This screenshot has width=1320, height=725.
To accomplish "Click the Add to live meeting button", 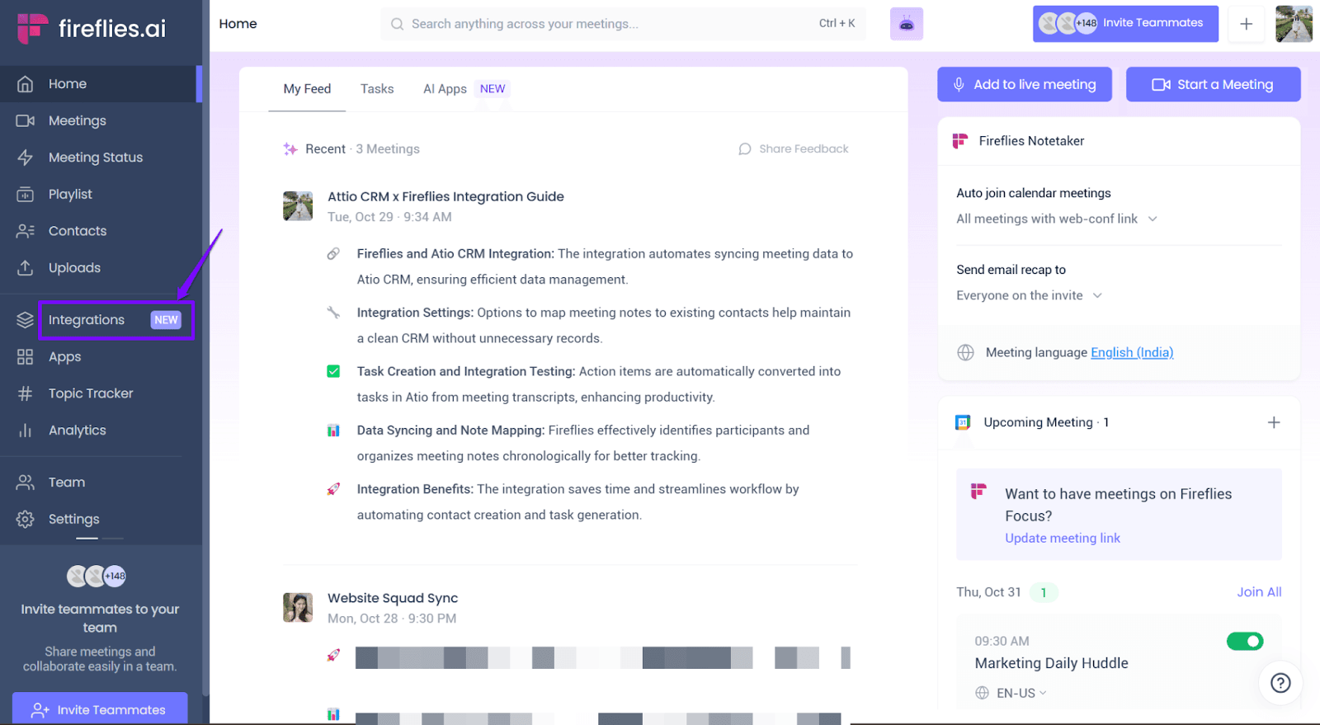I will coord(1025,84).
